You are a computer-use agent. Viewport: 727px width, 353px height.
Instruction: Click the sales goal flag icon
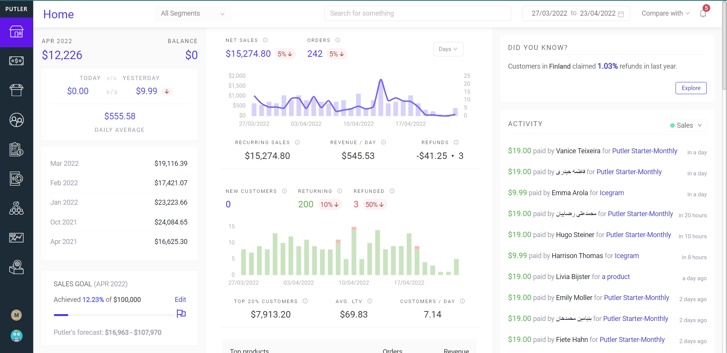point(181,313)
